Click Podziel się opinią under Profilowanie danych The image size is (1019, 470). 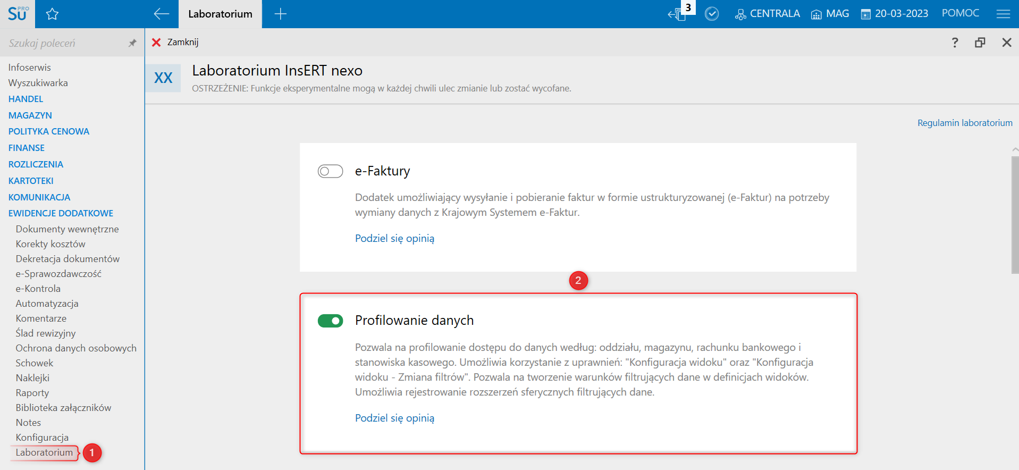(394, 418)
